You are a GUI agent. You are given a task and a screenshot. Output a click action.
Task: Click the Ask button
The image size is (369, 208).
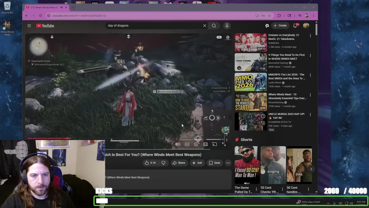click(197, 163)
